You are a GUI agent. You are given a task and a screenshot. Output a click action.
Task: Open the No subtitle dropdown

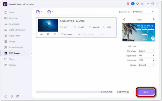70,35
